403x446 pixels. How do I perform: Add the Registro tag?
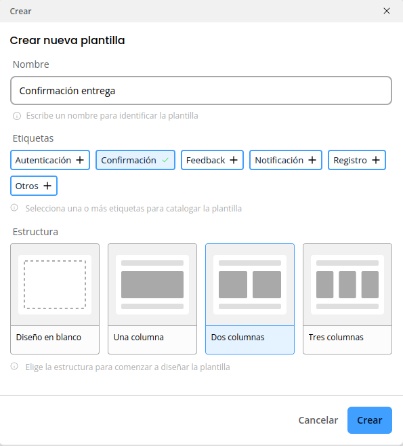coord(357,160)
